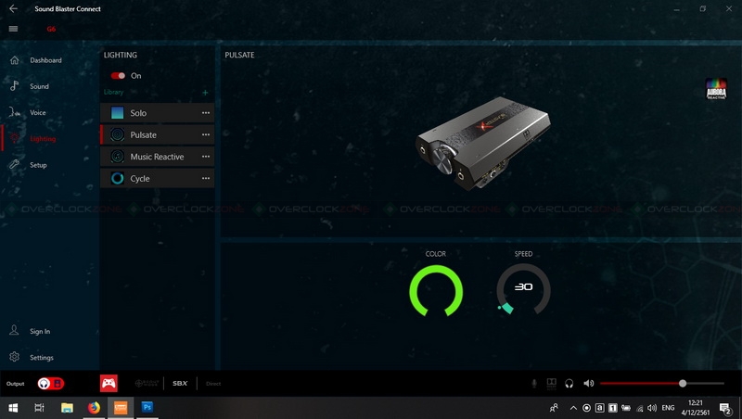Open more options for Pulsate
742x419 pixels.
click(206, 134)
